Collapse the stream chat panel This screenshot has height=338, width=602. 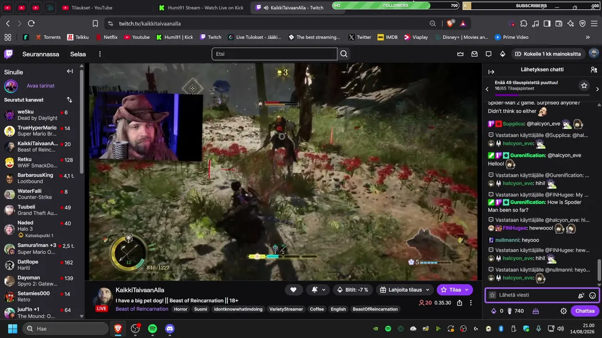click(x=491, y=72)
